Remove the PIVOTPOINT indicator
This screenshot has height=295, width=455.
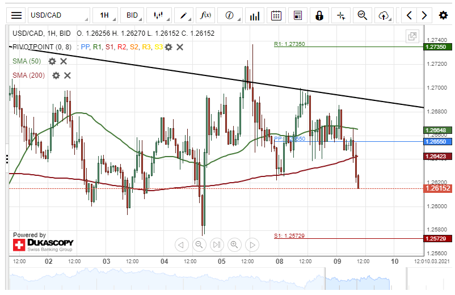pyautogui.click(x=180, y=47)
